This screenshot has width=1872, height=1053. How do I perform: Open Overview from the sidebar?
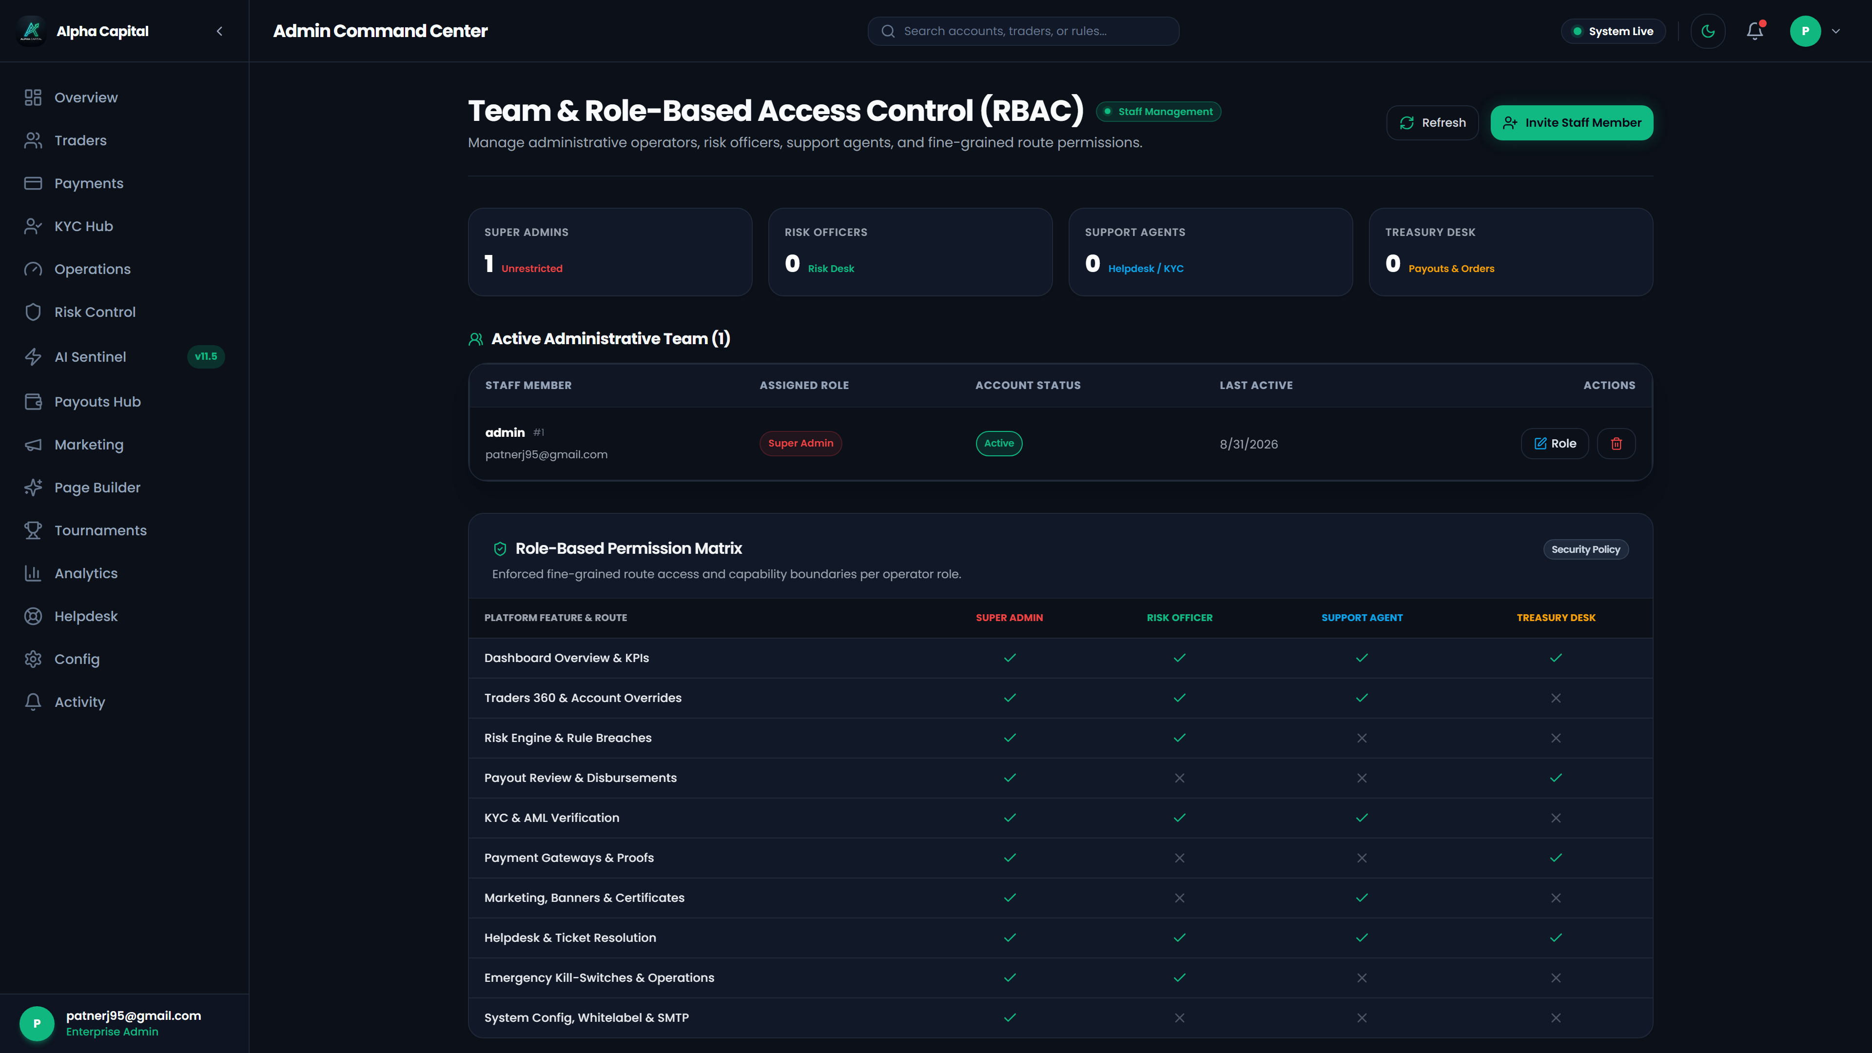(x=124, y=97)
